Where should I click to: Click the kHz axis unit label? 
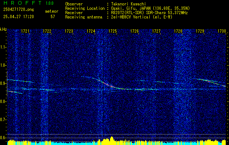(x=3, y=29)
